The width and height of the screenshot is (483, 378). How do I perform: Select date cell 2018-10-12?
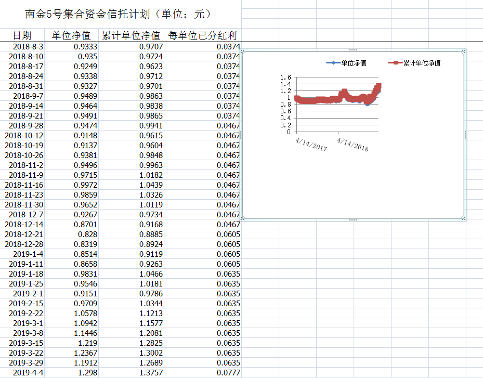pyautogui.click(x=22, y=135)
